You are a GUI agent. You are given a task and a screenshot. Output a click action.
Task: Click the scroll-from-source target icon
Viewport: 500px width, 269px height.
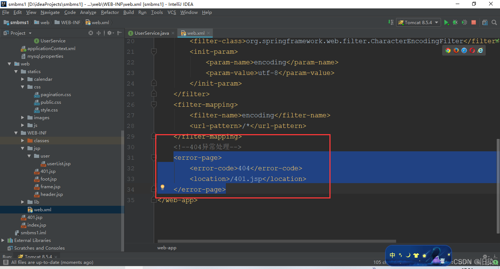tap(91, 33)
